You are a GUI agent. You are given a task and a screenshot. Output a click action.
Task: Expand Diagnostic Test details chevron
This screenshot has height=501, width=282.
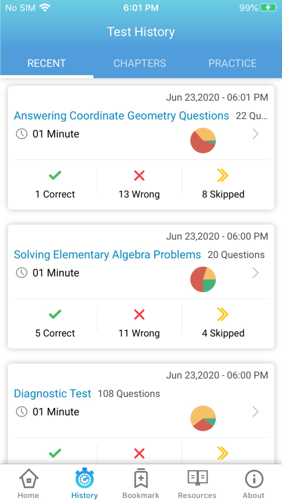(255, 412)
